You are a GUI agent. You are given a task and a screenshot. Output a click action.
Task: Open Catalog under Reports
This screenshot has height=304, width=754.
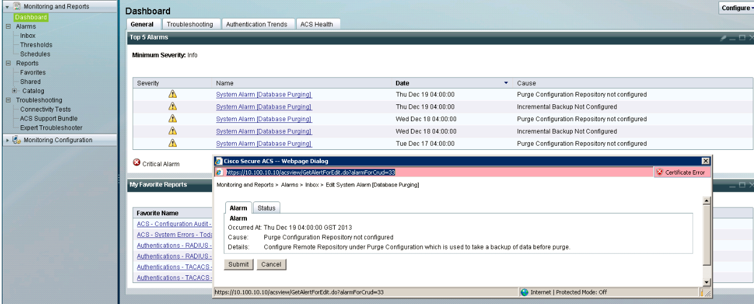(34, 91)
